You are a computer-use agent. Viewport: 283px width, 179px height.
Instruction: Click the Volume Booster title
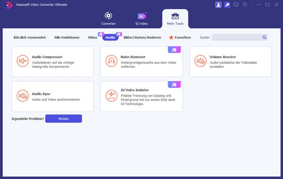pyautogui.click(x=223, y=57)
